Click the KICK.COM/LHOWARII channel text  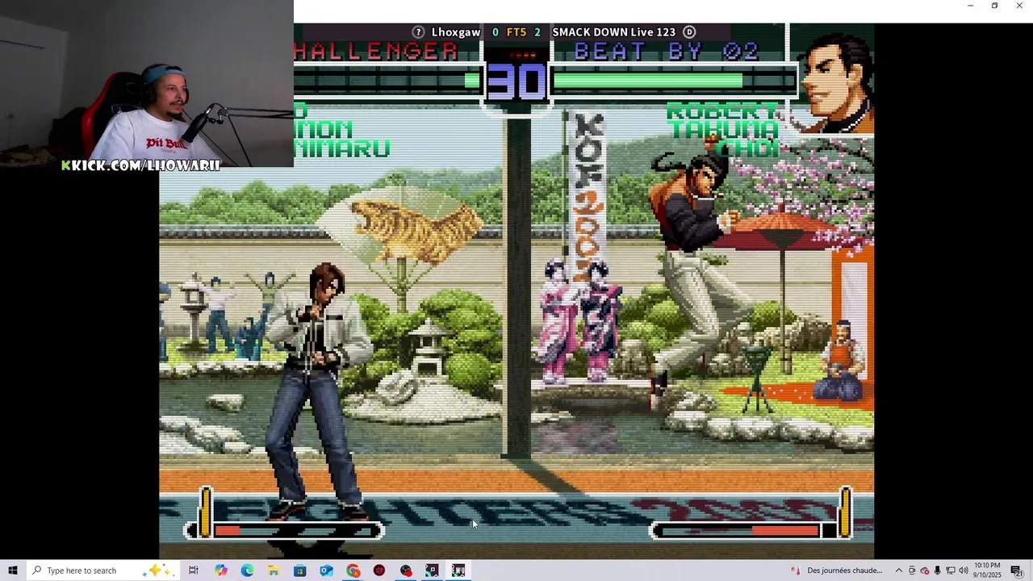click(140, 165)
